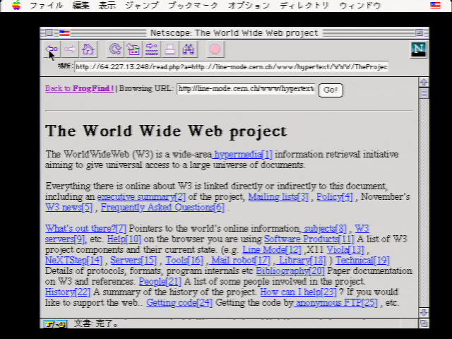The width and height of the screenshot is (452, 339).
Task: Click the security key icon in status bar
Action: [x=55, y=324]
